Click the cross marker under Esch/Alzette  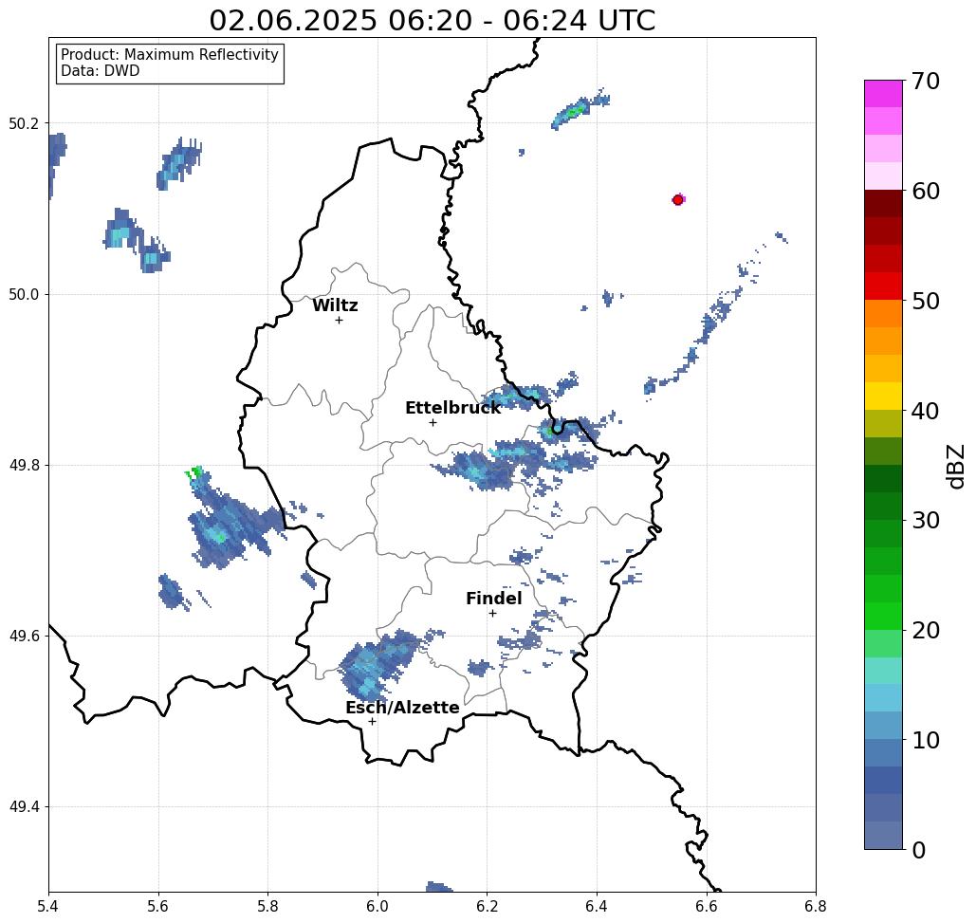[372, 722]
